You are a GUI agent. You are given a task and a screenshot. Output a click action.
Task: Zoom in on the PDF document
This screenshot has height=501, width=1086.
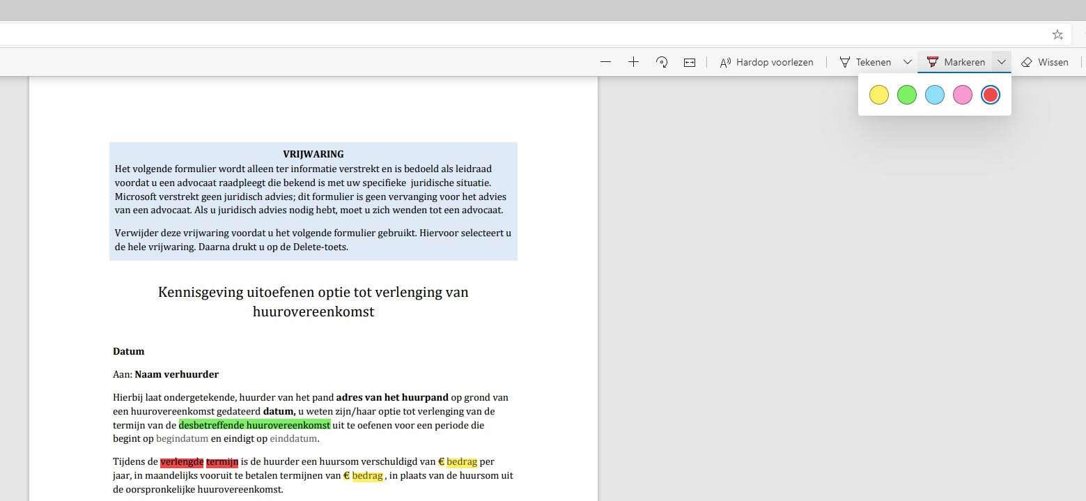[633, 61]
